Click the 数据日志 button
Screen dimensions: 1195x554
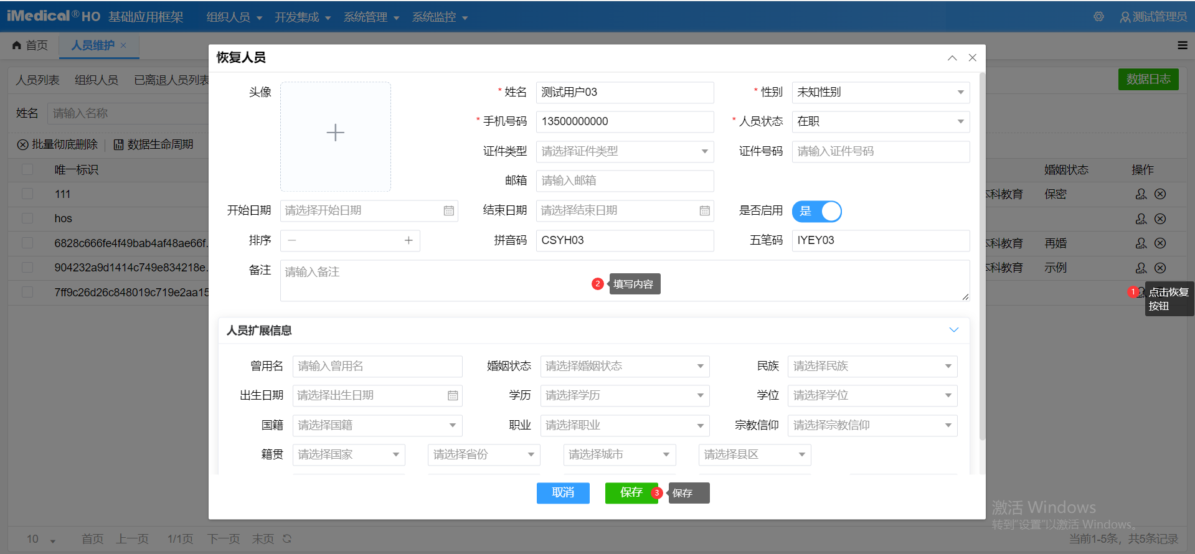1148,79
